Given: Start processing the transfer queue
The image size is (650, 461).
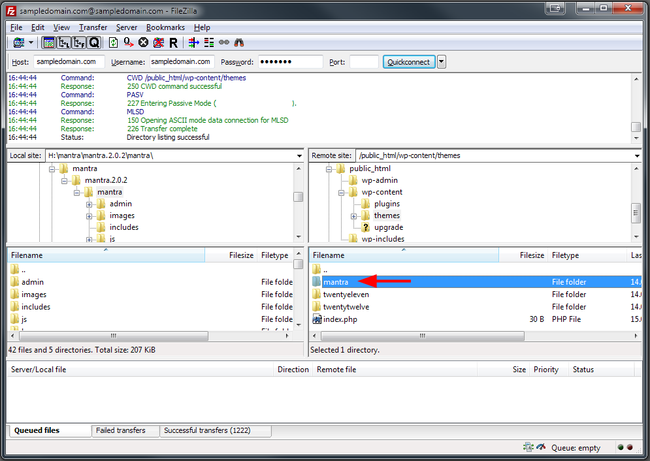Looking at the screenshot, I should (x=129, y=42).
